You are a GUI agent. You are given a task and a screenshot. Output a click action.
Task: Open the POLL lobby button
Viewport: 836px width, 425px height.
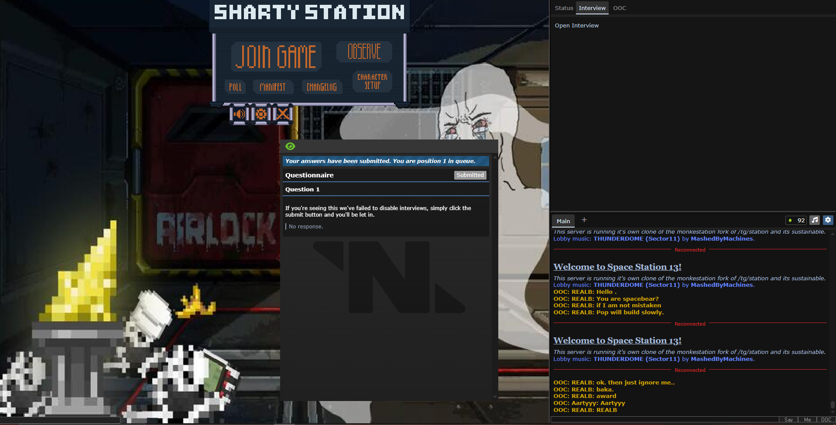point(235,87)
